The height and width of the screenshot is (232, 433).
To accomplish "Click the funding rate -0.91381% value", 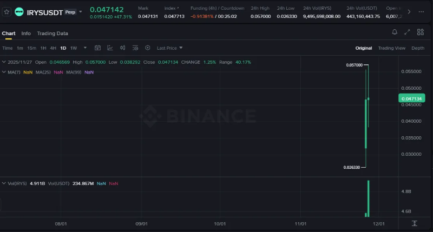I will click(202, 16).
